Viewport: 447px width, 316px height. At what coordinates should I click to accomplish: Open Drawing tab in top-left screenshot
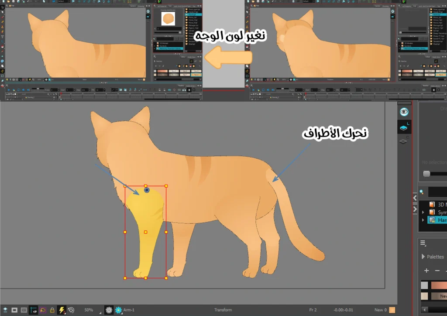point(141,6)
